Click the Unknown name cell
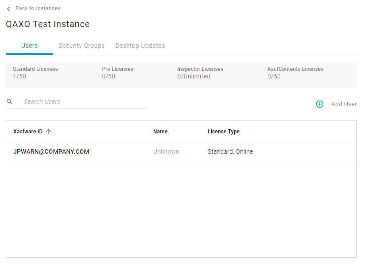The width and height of the screenshot is (368, 264). (x=166, y=151)
